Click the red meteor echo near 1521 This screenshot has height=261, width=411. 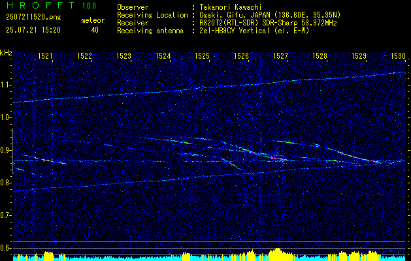[x=47, y=160]
